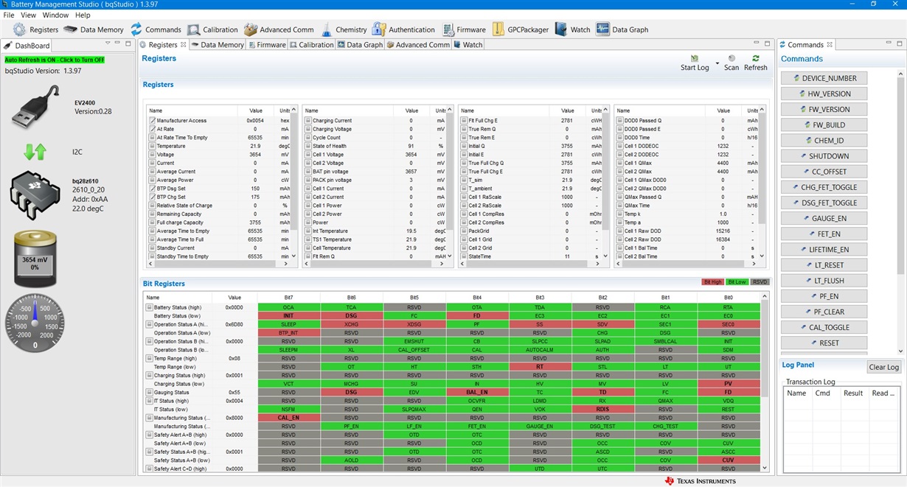Viewport: 907px width, 487px height.
Task: Click the Refresh button
Action: [x=755, y=63]
